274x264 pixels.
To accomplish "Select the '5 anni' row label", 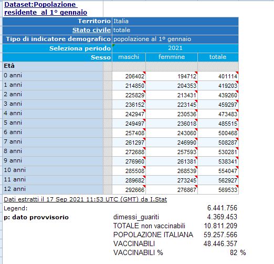I will click(x=52, y=123).
